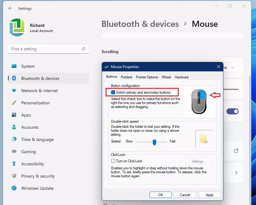Click the Gaming controller icon
Image resolution: width=256 pixels, height=205 pixels.
[x=14, y=151]
